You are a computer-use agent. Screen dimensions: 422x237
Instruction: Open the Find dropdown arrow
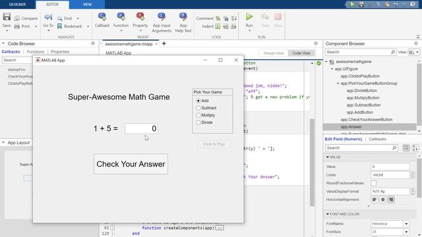click(78, 18)
